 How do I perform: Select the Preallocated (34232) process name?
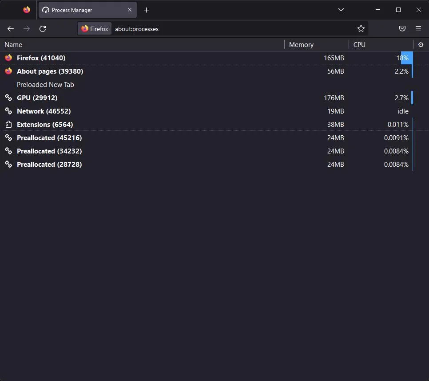pos(49,151)
